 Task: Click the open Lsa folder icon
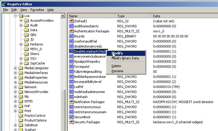21,16
